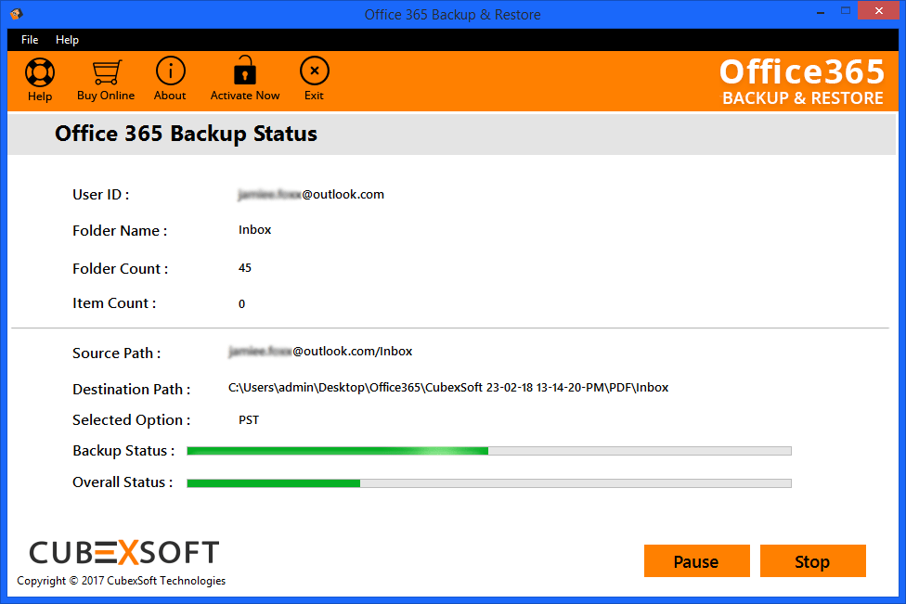The width and height of the screenshot is (906, 604).
Task: Click the app icon in title bar
Action: pos(15,14)
